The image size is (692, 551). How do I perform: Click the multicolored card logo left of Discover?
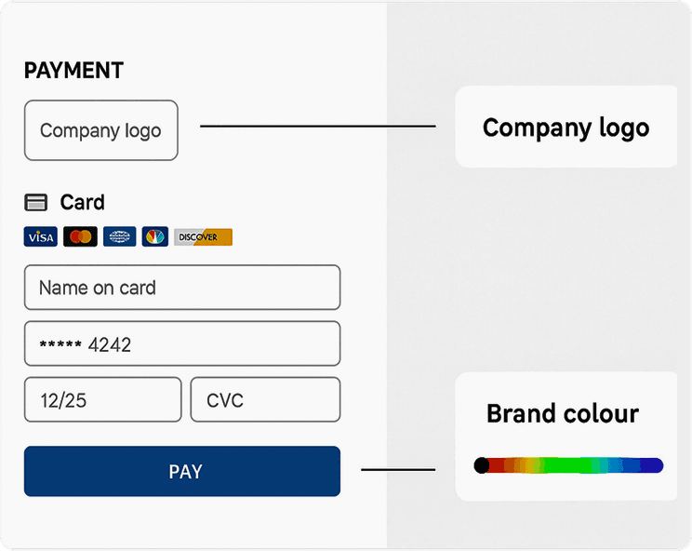coord(154,237)
